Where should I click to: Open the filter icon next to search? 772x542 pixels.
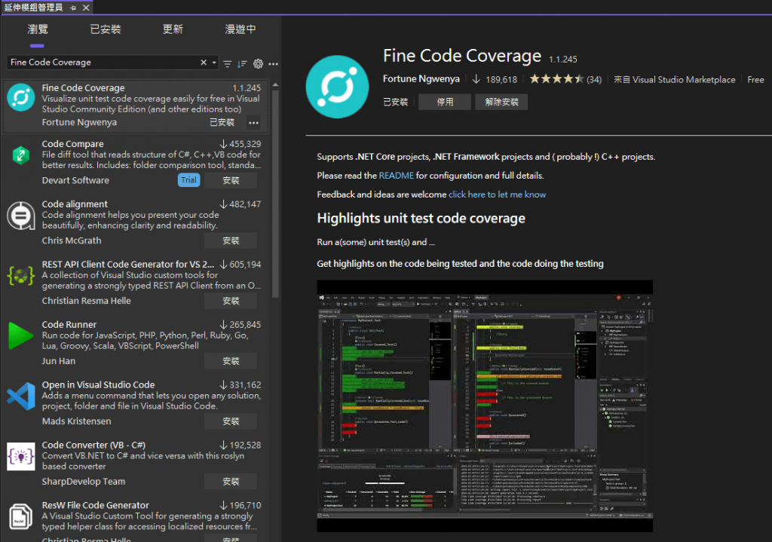click(228, 63)
